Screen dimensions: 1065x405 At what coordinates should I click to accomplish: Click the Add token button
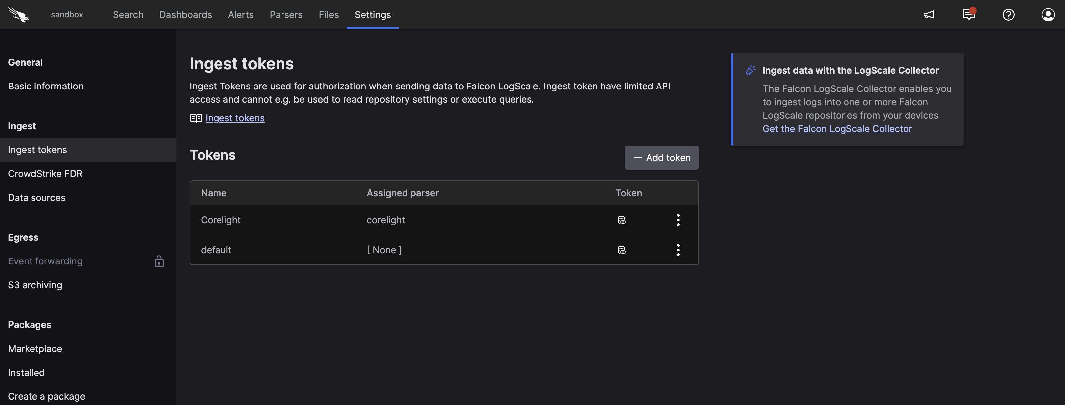coord(661,158)
